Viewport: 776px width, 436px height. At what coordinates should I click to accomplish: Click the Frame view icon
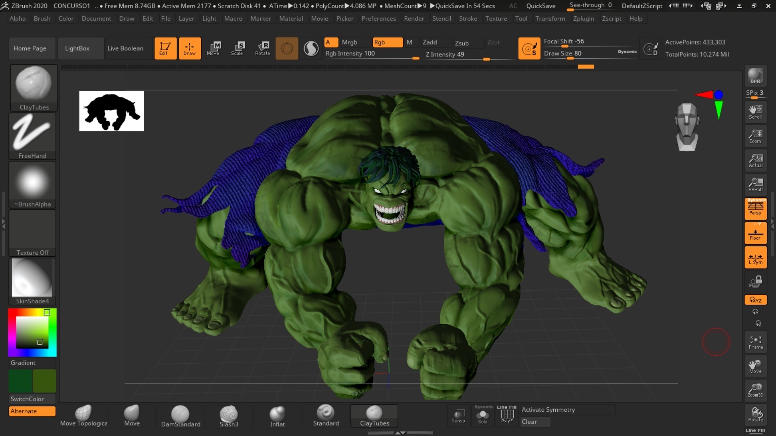pos(755,342)
